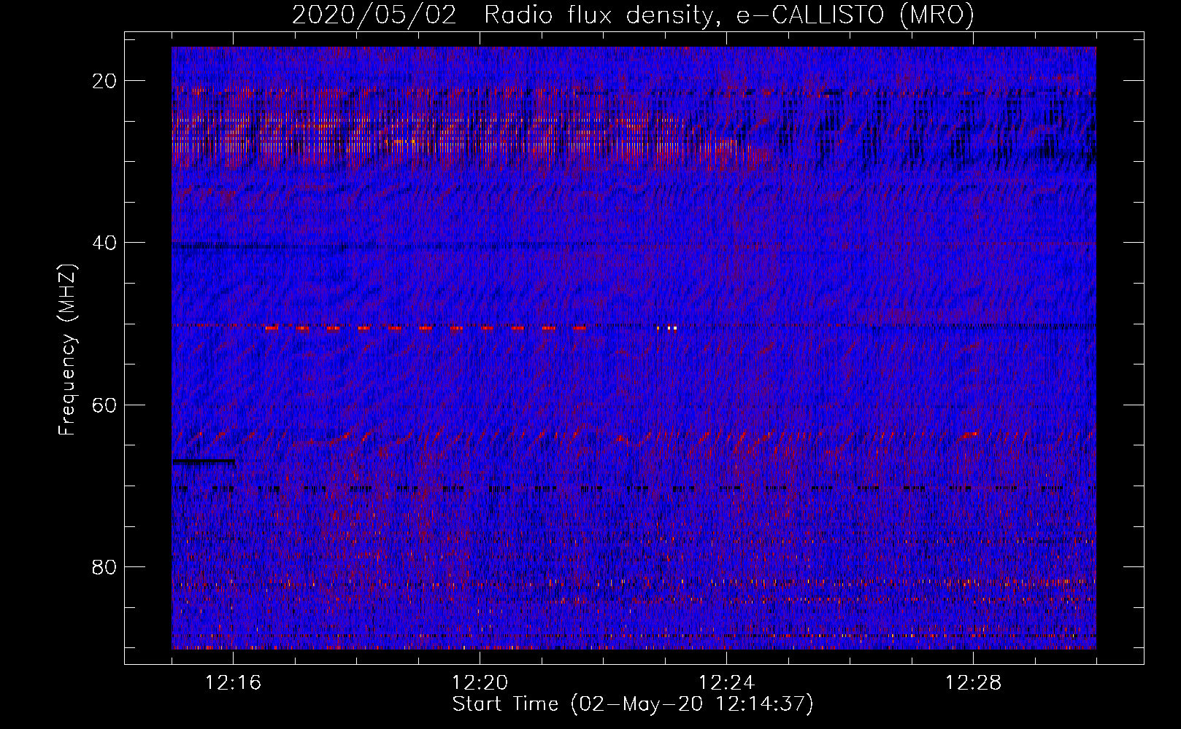Click the "Frequency (MHZ)" axis label
Viewport: 1181px width, 729px height.
point(67,350)
